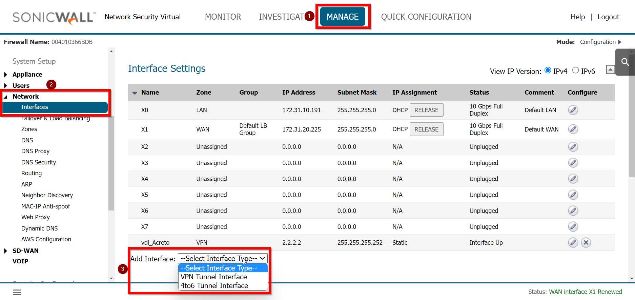Open the Help link
This screenshot has width=635, height=300.
(x=578, y=17)
